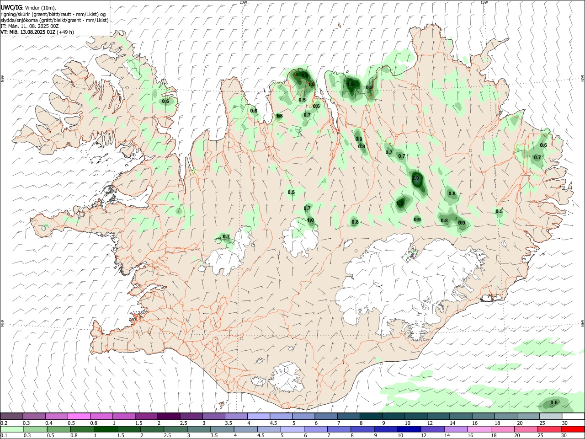Click the 'VT: Mið. 13.08.2025 01Z' valid time
585x439 pixels.
pos(27,32)
